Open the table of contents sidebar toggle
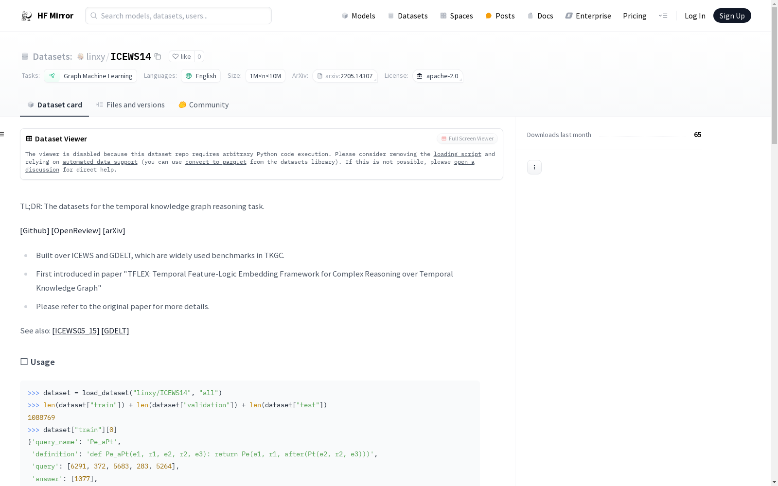Screen dimensions: 778x486 click(x=2, y=134)
